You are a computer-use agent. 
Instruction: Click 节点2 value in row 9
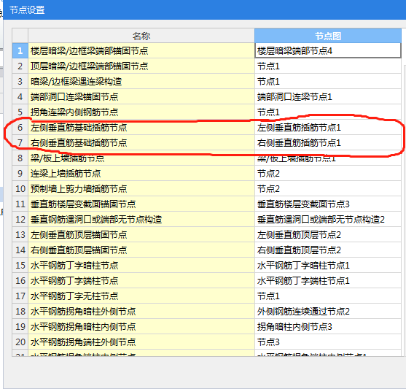328,173
